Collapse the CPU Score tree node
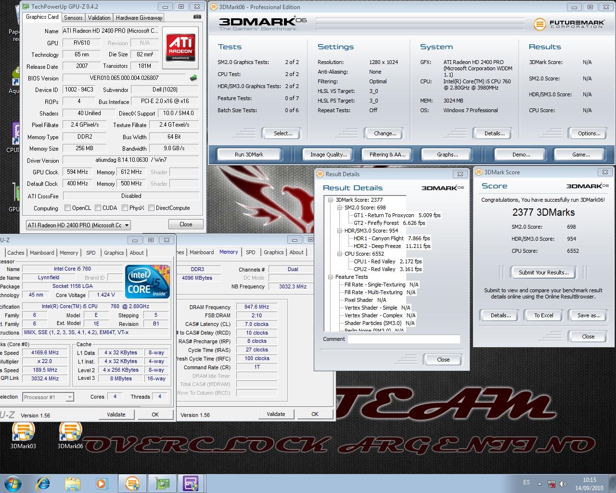This screenshot has width=616, height=493. pyautogui.click(x=340, y=254)
